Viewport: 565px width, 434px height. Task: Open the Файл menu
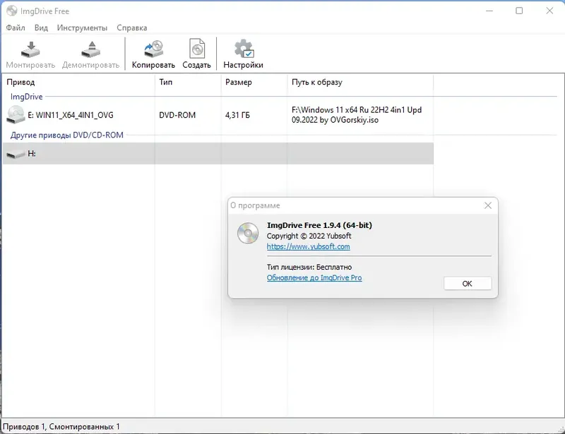(16, 28)
